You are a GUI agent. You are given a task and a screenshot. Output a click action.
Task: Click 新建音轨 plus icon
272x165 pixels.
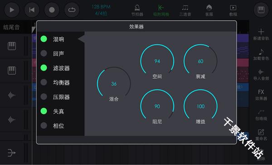pyautogui.click(x=261, y=32)
